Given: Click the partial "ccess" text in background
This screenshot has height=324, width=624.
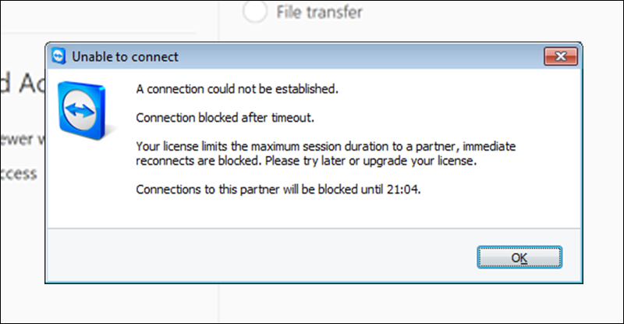Looking at the screenshot, I should click(x=19, y=173).
